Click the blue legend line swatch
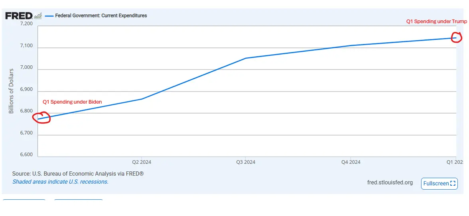Screen dimensions: 469x216 coord(49,16)
